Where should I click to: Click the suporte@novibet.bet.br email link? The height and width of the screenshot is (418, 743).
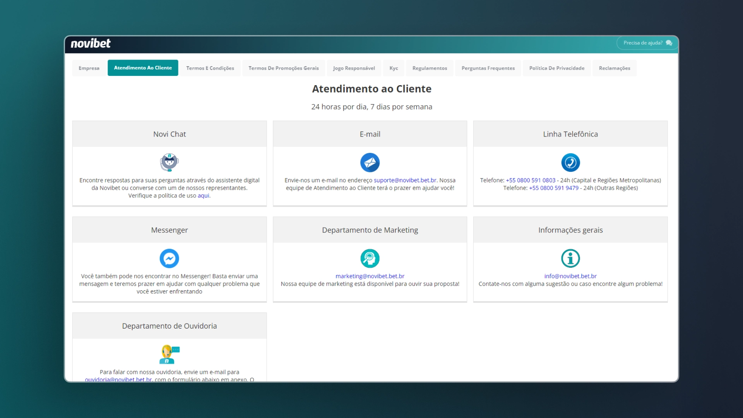[x=405, y=180]
